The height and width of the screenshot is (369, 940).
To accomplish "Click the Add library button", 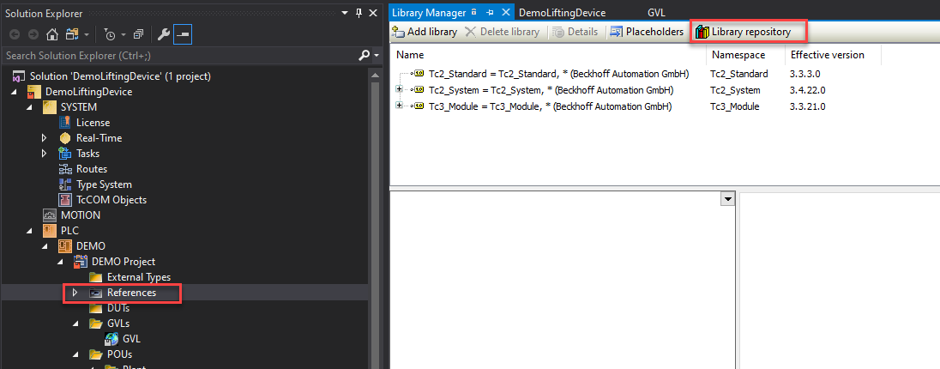I will [x=425, y=32].
